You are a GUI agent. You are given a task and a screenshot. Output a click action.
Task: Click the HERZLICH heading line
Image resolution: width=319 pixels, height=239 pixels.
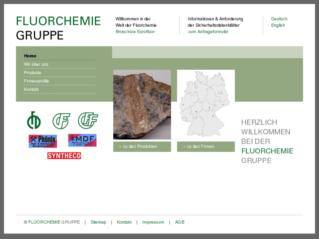pos(259,122)
